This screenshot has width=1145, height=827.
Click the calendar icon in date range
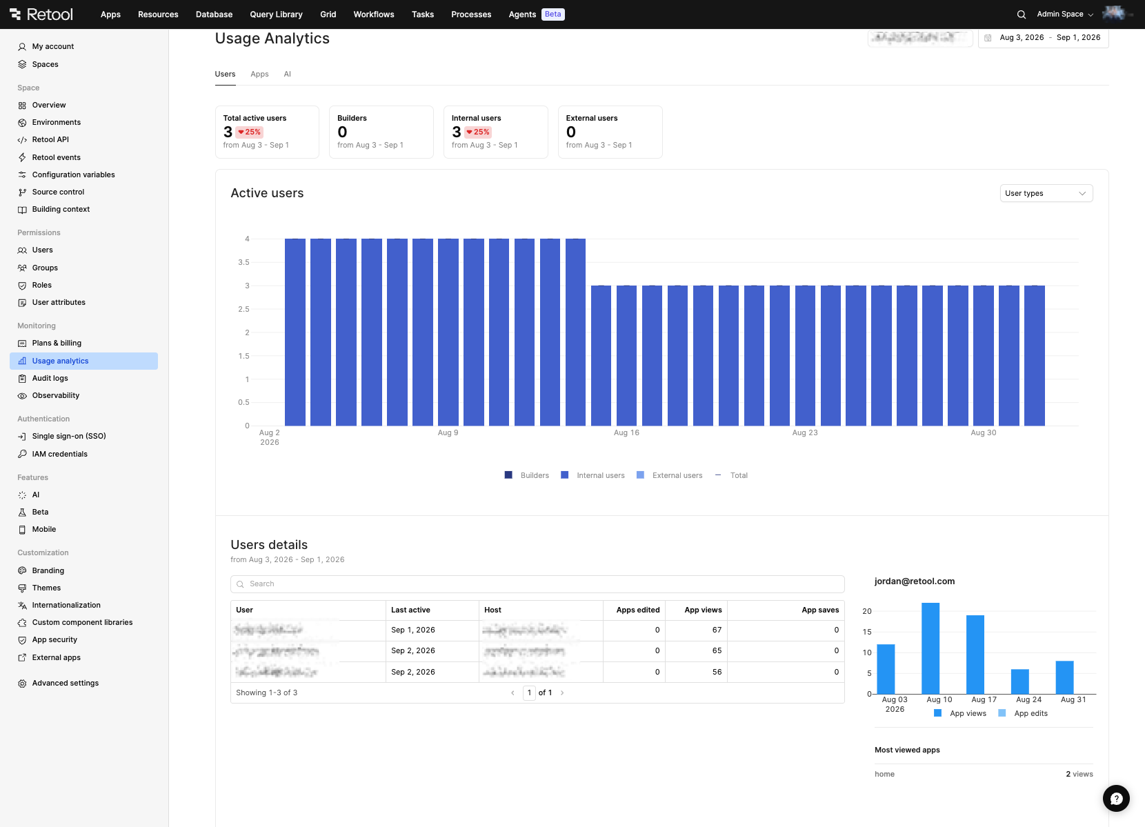tap(988, 38)
